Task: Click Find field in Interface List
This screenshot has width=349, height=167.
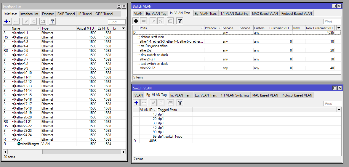Action: tap(117, 22)
